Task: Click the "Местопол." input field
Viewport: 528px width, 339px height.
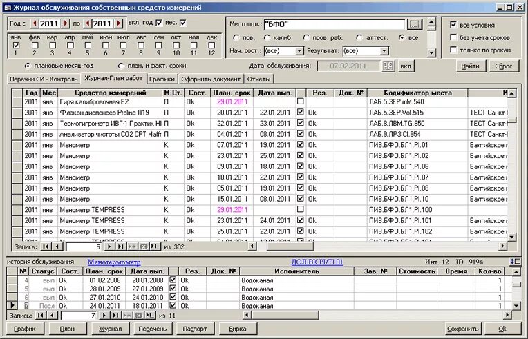Action: coord(334,24)
